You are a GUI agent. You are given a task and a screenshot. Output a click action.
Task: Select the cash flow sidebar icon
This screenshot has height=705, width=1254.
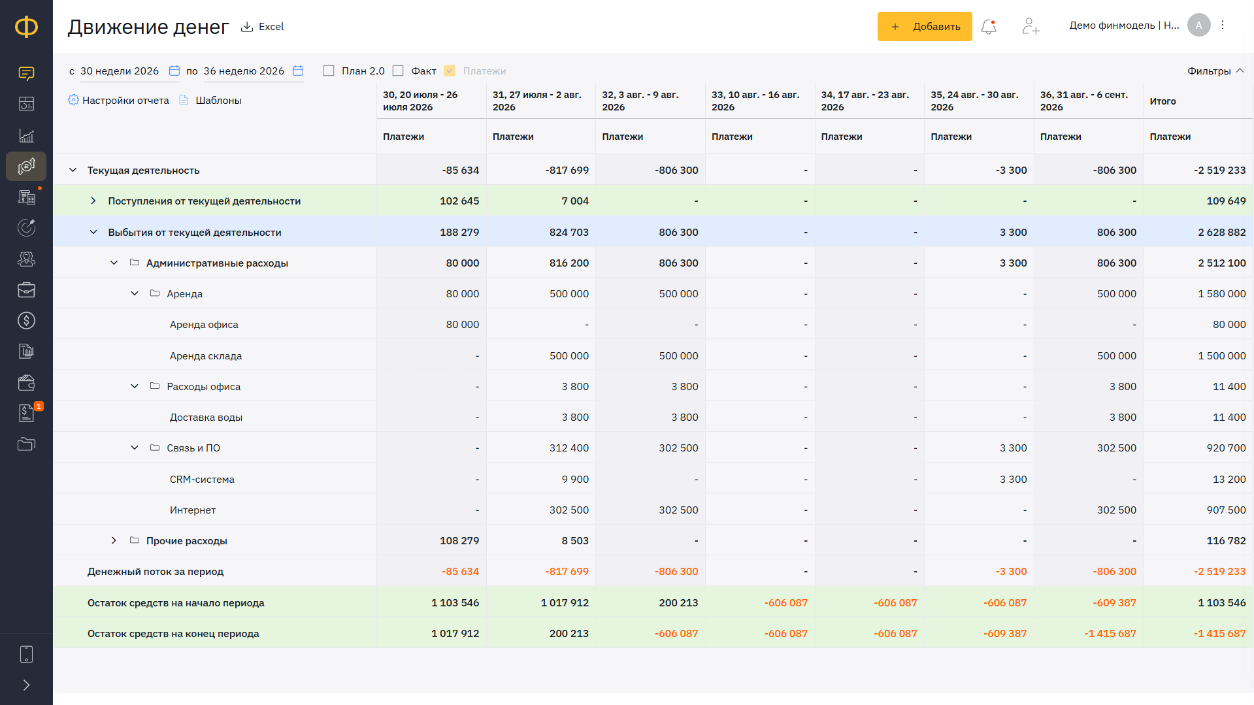coord(26,166)
